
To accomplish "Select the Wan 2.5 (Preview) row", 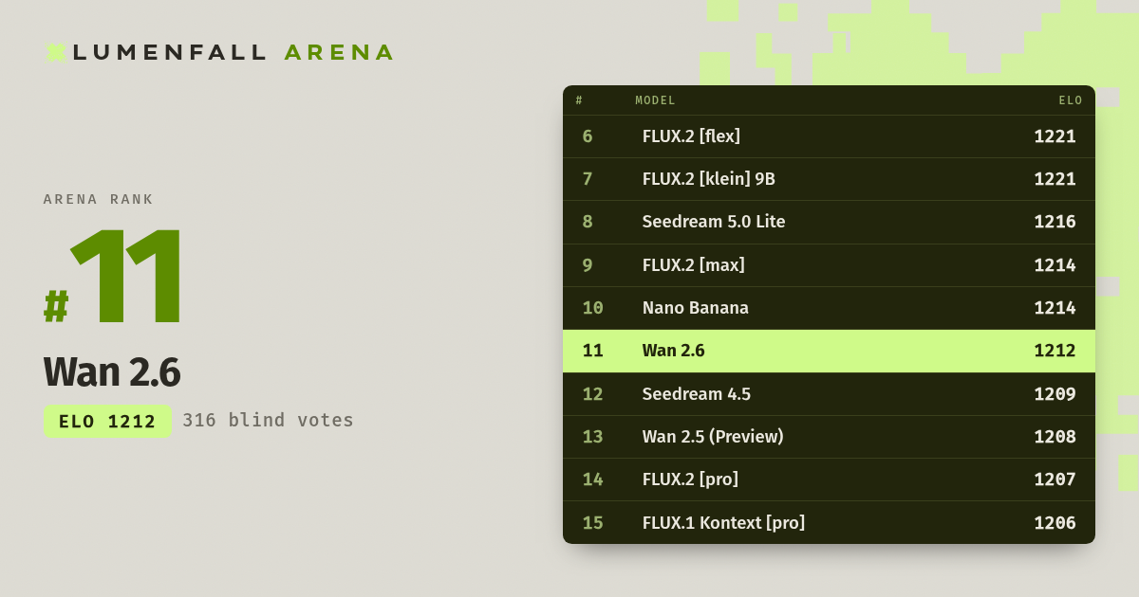I will point(829,437).
